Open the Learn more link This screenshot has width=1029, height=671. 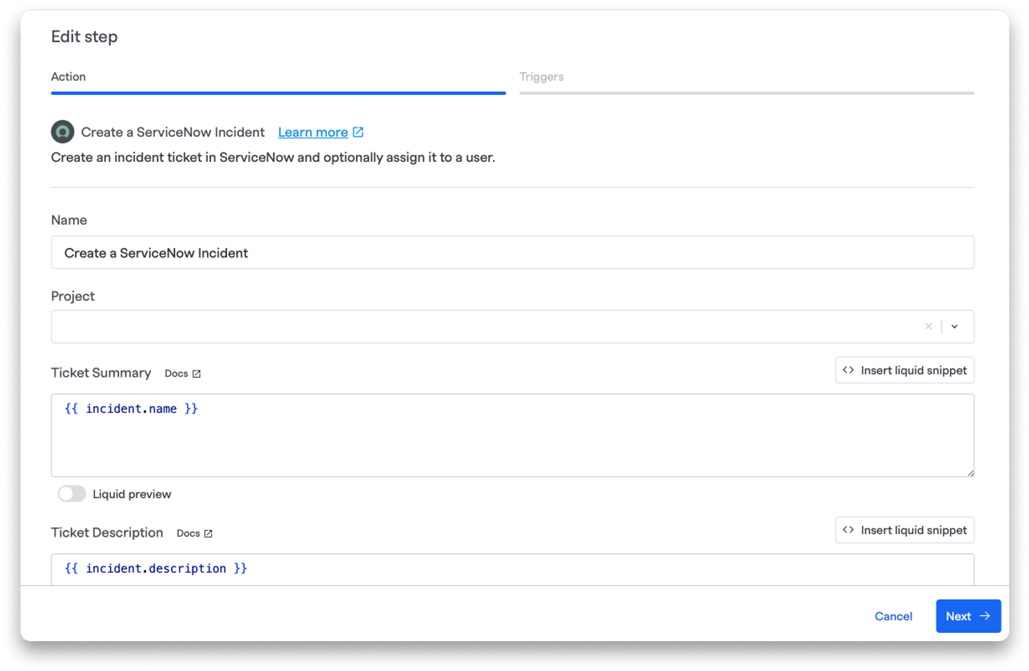click(x=321, y=132)
